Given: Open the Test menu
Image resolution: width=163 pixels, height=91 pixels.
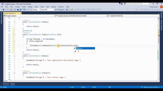Looking at the screenshot, I should tap(48, 7).
